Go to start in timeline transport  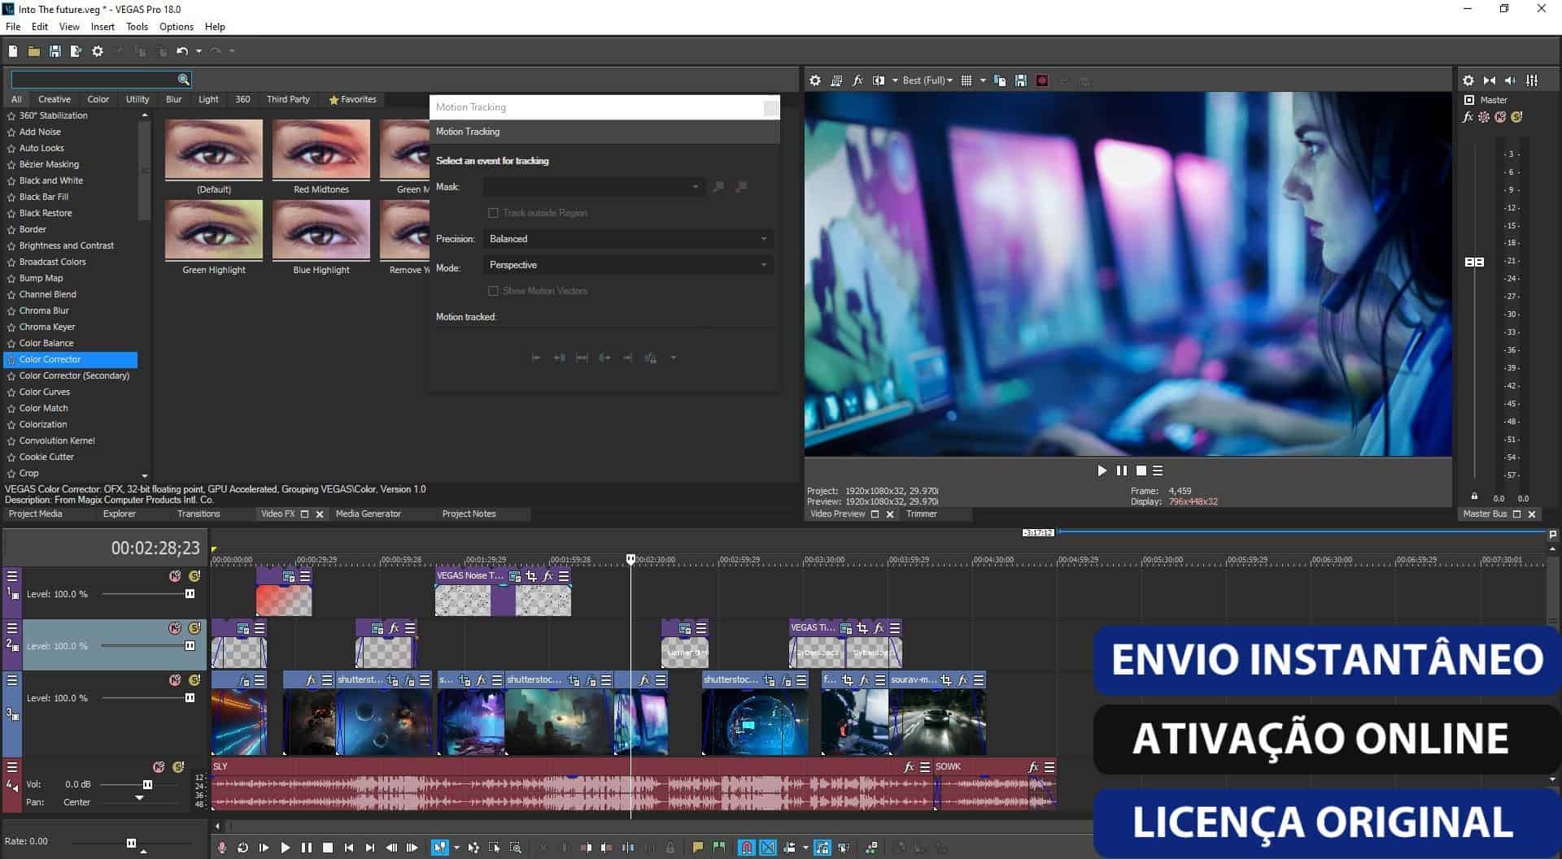pos(349,848)
